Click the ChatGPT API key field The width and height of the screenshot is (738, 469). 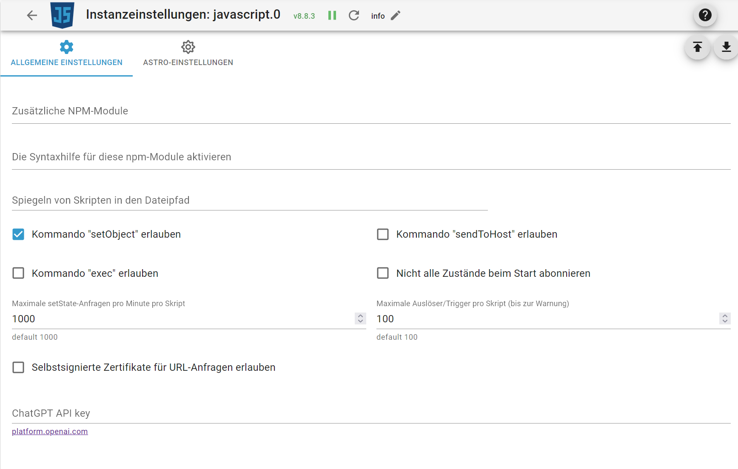(x=371, y=413)
